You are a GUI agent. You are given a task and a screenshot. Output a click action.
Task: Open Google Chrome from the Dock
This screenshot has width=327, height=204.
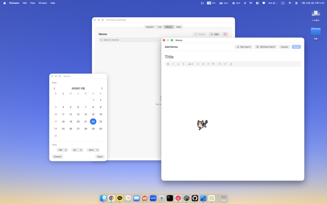[111, 198]
